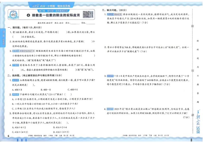The image size is (203, 143).
Task: Click the 等级 blank line in header
Action: pyautogui.click(x=91, y=23)
